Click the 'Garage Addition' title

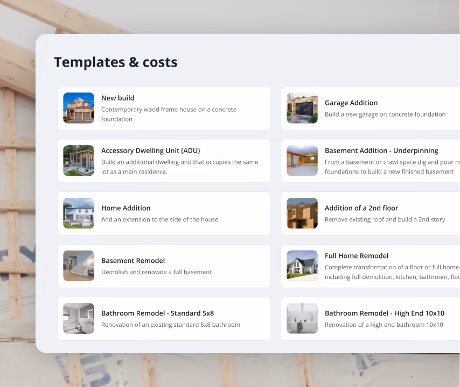coord(351,103)
